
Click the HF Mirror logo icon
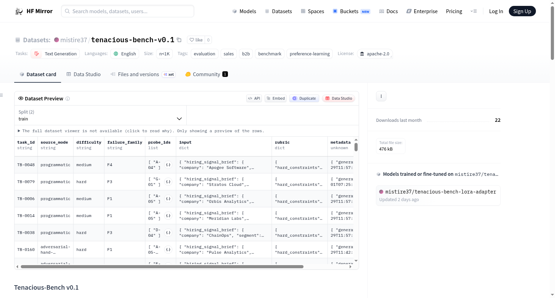[19, 11]
